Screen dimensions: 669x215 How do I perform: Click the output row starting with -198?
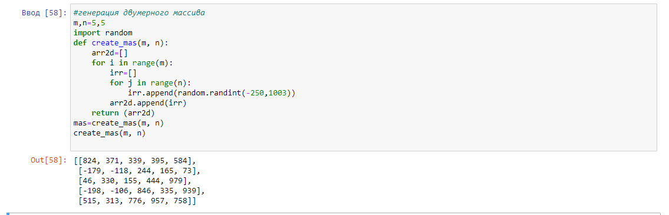(x=141, y=190)
